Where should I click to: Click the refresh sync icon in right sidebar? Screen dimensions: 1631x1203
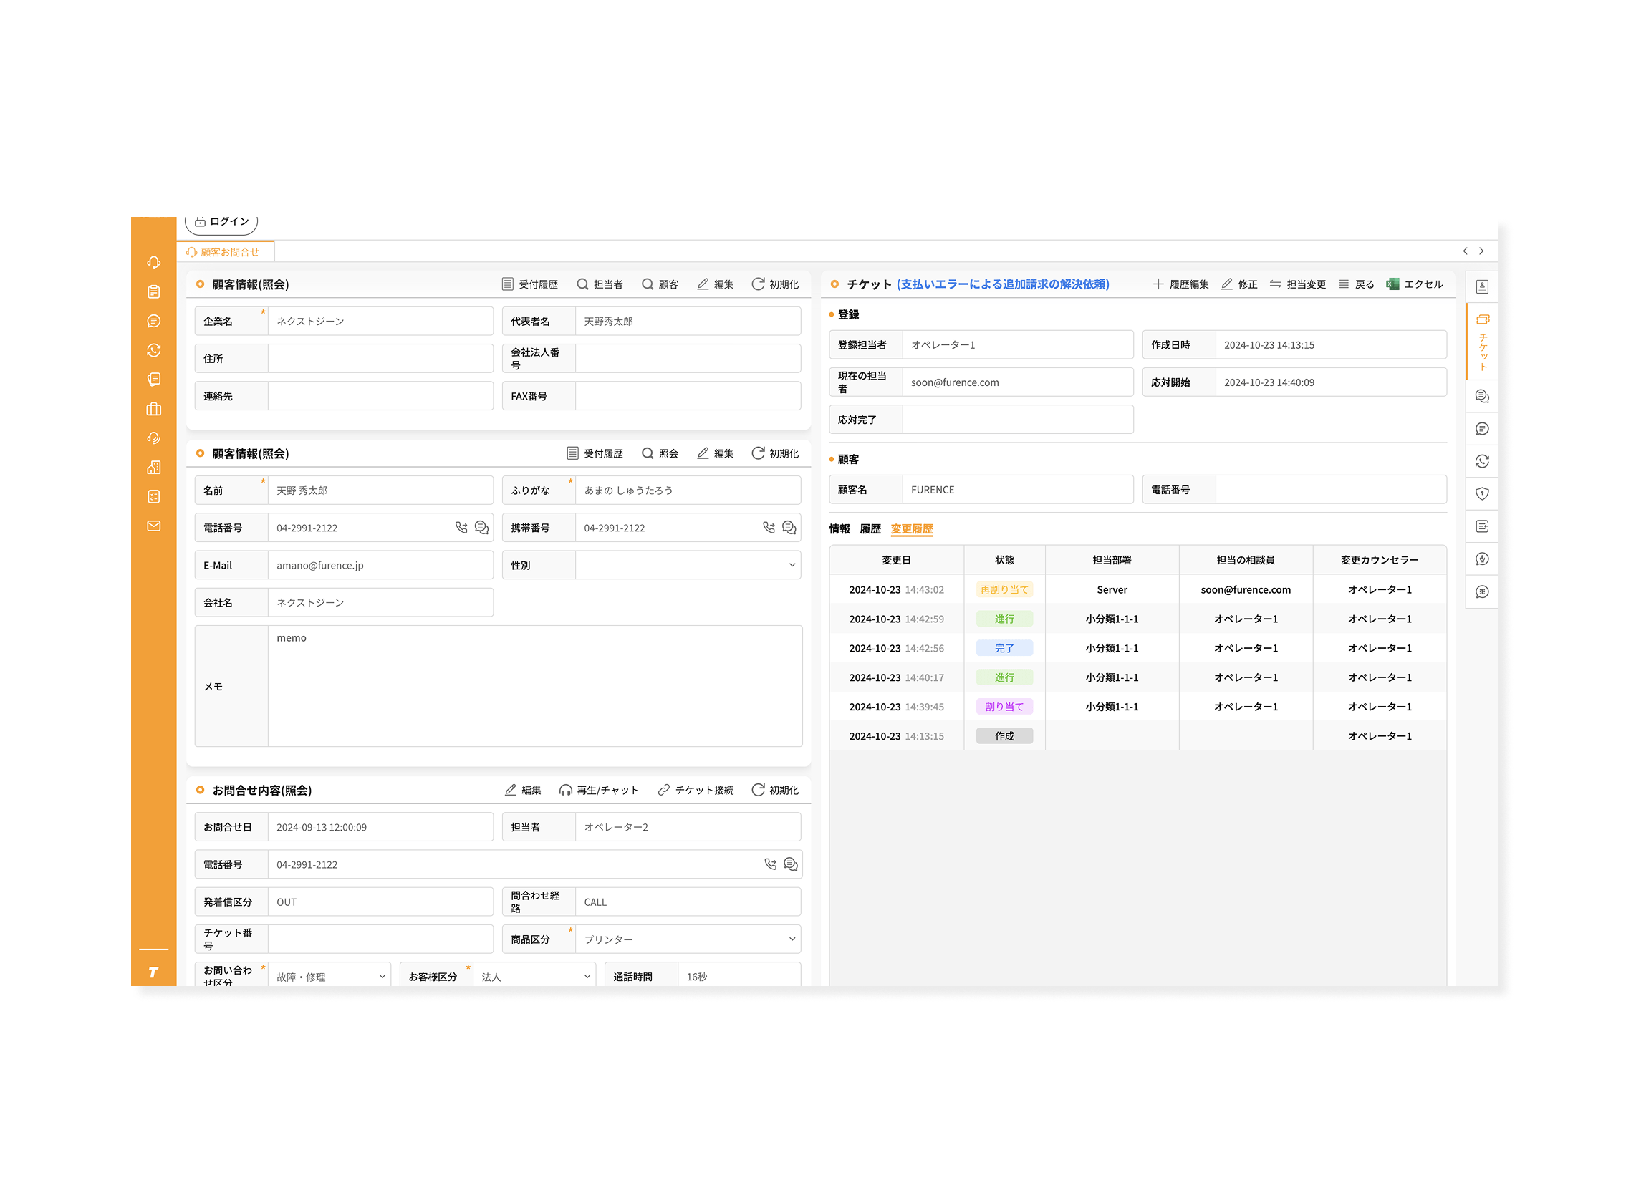1482,461
